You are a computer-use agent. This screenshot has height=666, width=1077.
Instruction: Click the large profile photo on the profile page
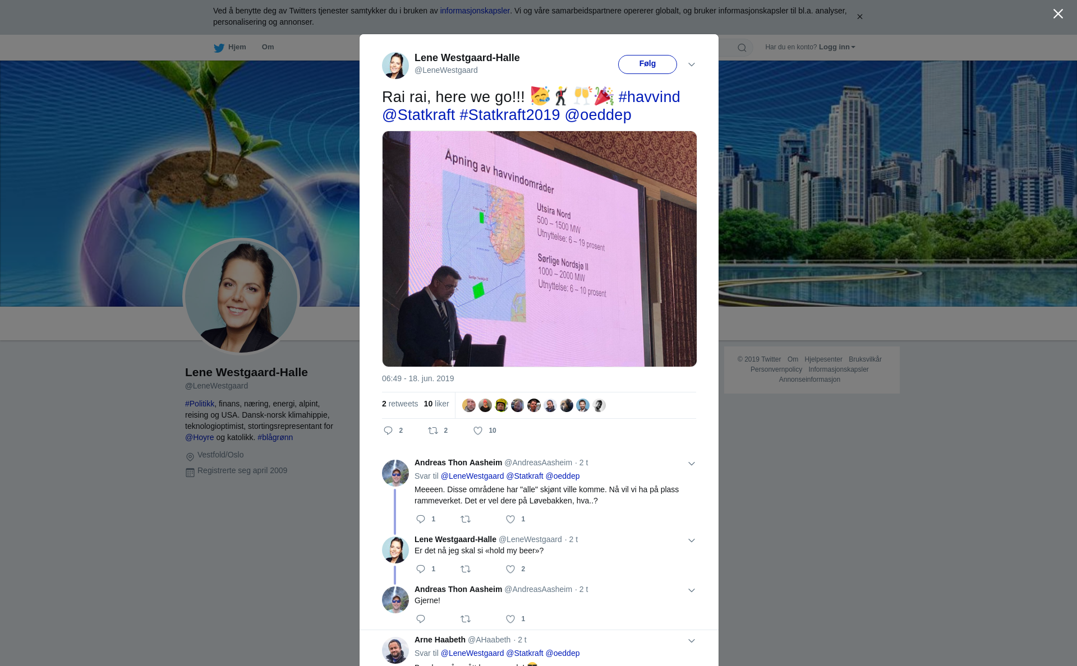pos(241,297)
